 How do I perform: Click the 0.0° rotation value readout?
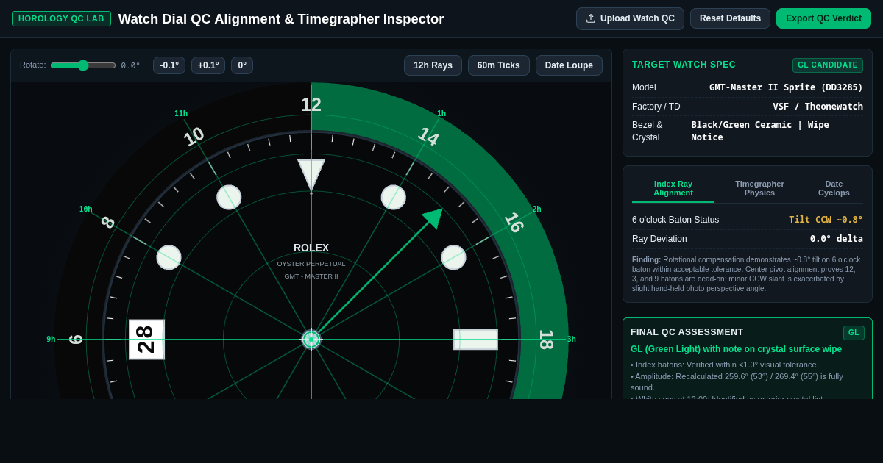tap(130, 65)
